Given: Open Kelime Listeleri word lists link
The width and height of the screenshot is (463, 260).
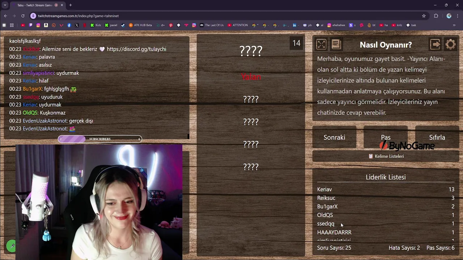Looking at the screenshot, I should pos(386,156).
